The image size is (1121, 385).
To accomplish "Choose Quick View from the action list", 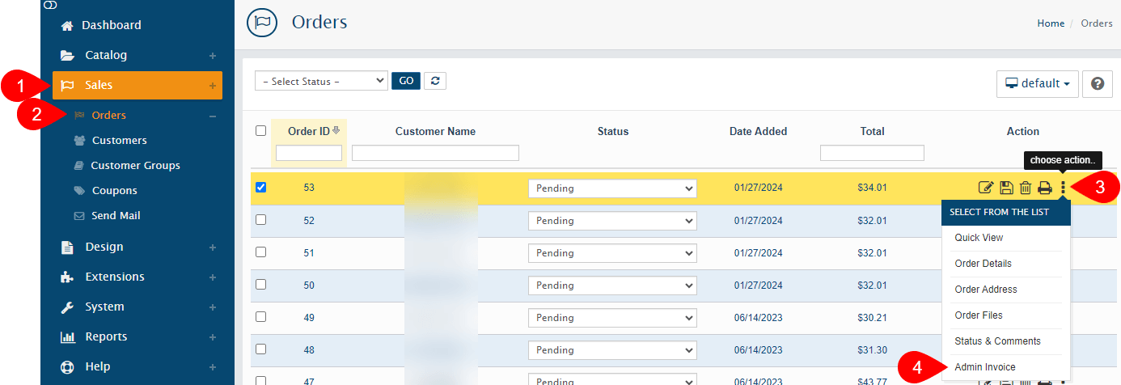I will (x=979, y=238).
